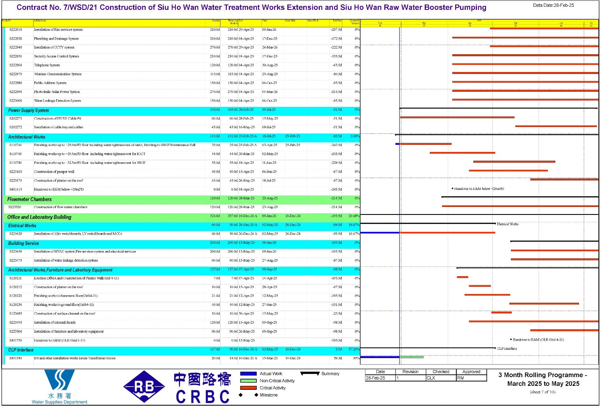The width and height of the screenshot is (600, 406).
Task: Click the Approved value RM cell
Action: click(471, 378)
